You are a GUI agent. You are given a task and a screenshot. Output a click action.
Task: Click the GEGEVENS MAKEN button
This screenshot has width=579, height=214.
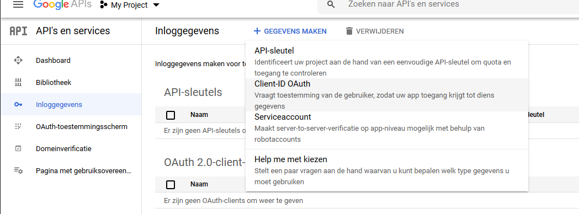click(290, 31)
